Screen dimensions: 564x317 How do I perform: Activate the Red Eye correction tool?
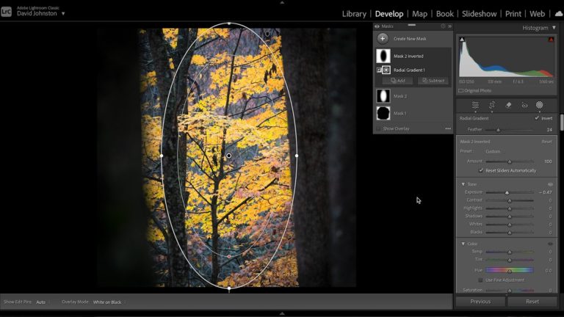(x=524, y=105)
